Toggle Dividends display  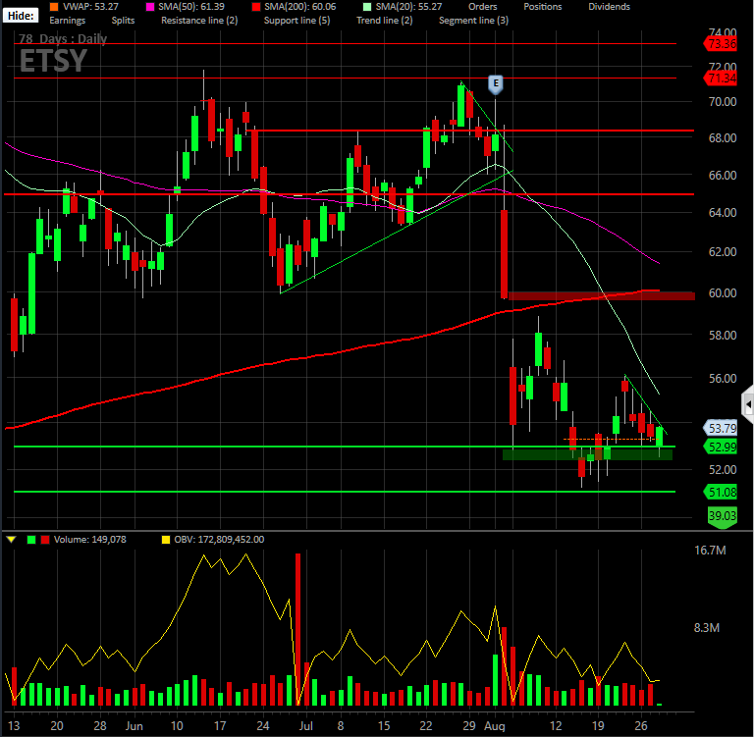[x=609, y=6]
